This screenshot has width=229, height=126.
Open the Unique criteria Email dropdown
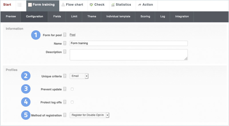79,76
